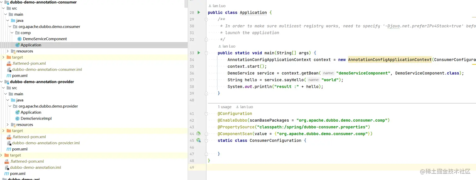The image size is (476, 180).
Task: Click the Spring gutter icon on line 44
Action: click(198, 134)
